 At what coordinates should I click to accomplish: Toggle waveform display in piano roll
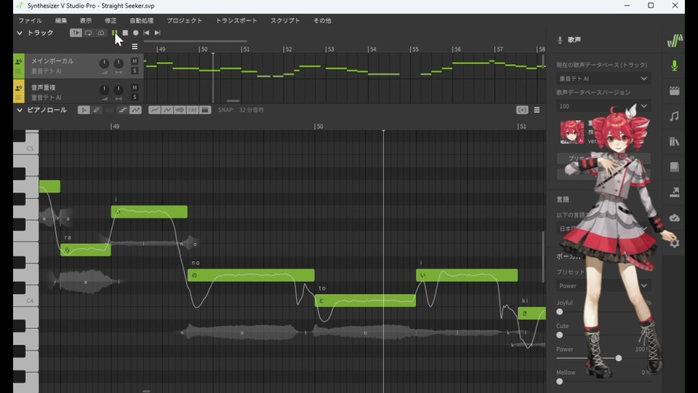click(180, 110)
